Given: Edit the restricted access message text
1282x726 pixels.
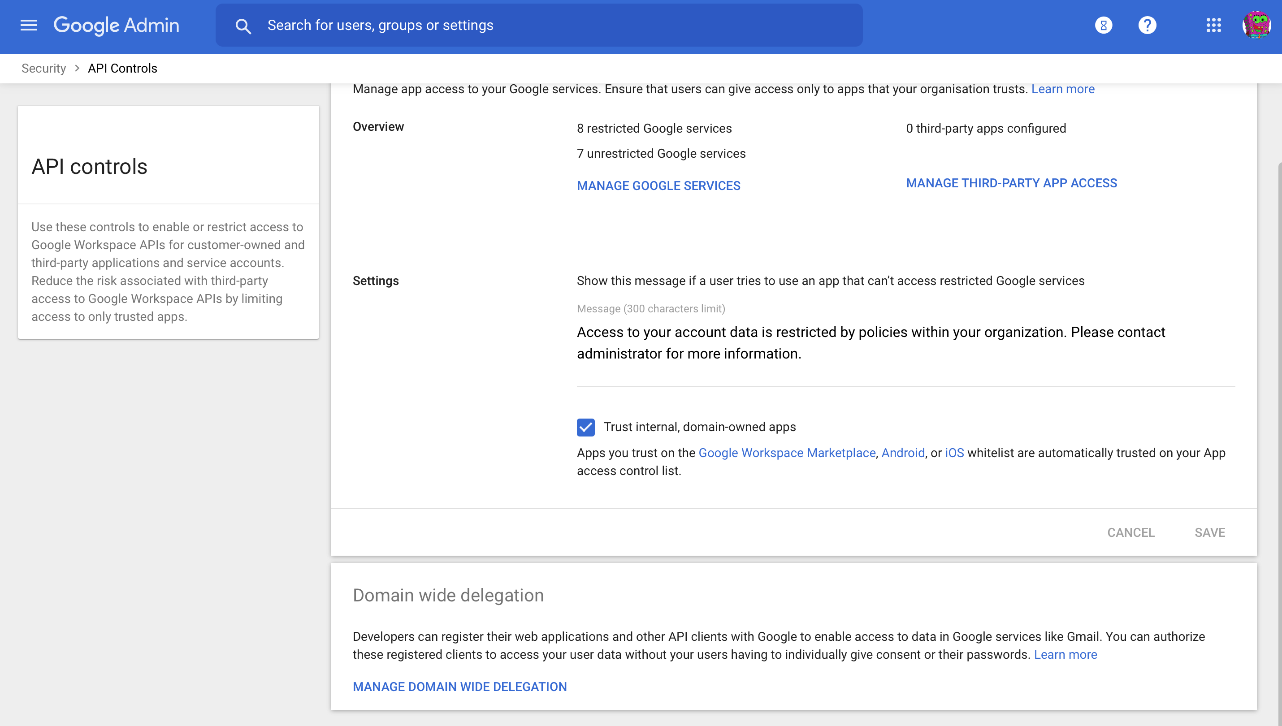Looking at the screenshot, I should [905, 343].
